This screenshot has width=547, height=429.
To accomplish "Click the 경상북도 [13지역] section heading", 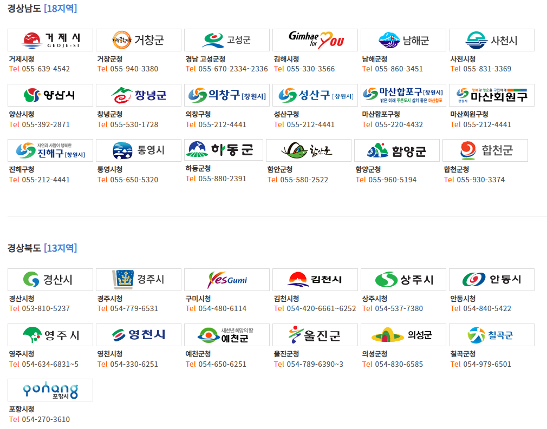I will click(x=42, y=248).
